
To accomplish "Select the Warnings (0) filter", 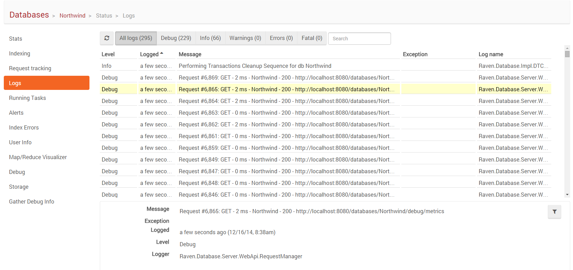I will point(245,38).
